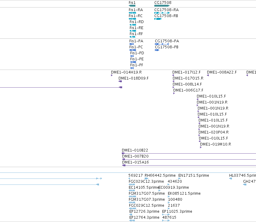Viewport: 256px width, 222px height.
Task: Open the DME1-017O15.R feature
Action: [x=173, y=81]
